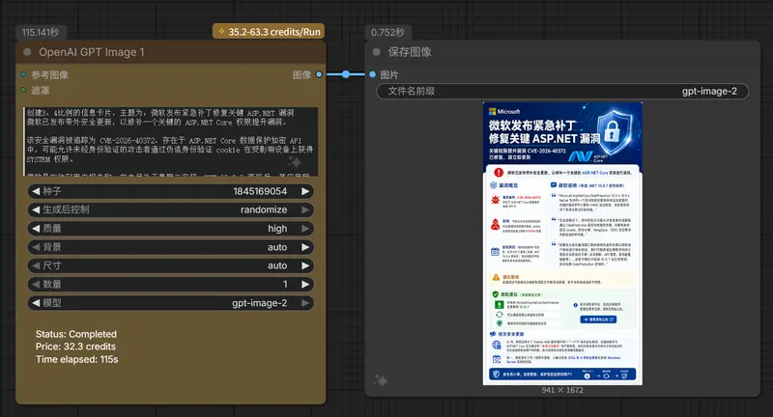The width and height of the screenshot is (773, 417).
Task: Increase the 数量 value
Action: tap(305, 285)
